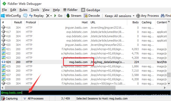Image resolution: width=171 pixels, height=101 pixels.
Task: Click the Go resume button
Action: [x=58, y=16]
